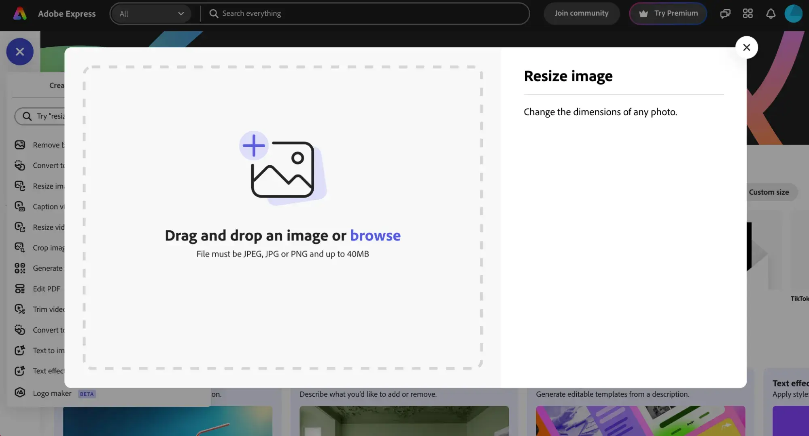The width and height of the screenshot is (809, 436).
Task: Select the Custom size option
Action: click(x=769, y=192)
